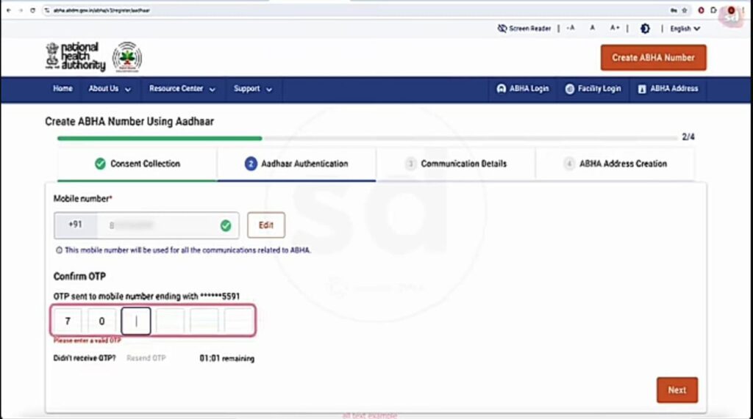
Task: Click the address bar URL
Action: 101,10
